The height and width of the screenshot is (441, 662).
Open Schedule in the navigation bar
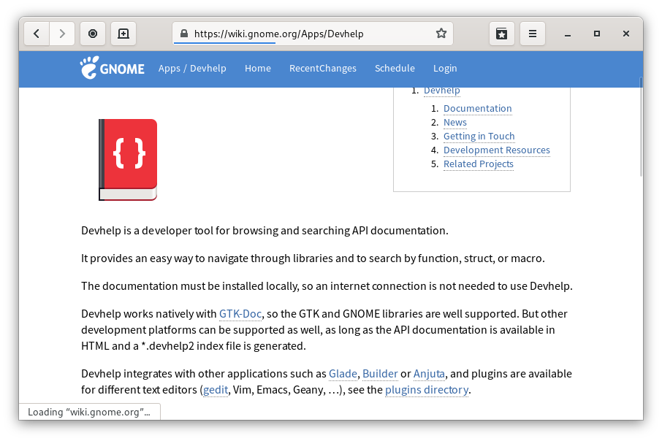tap(395, 69)
